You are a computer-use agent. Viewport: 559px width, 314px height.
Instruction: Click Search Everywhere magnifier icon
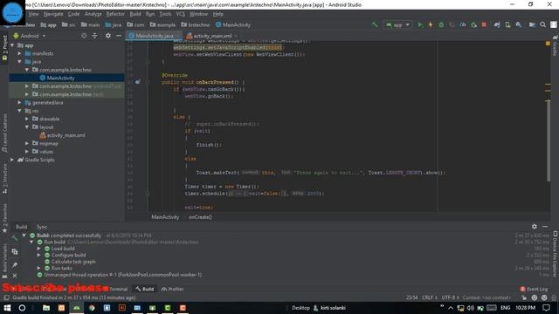pos(542,24)
